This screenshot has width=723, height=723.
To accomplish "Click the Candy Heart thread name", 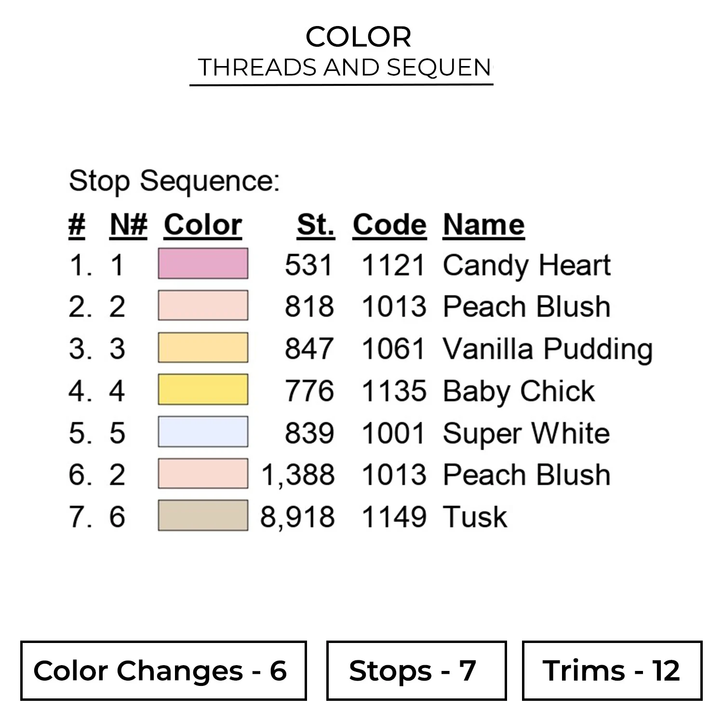I will tap(526, 266).
